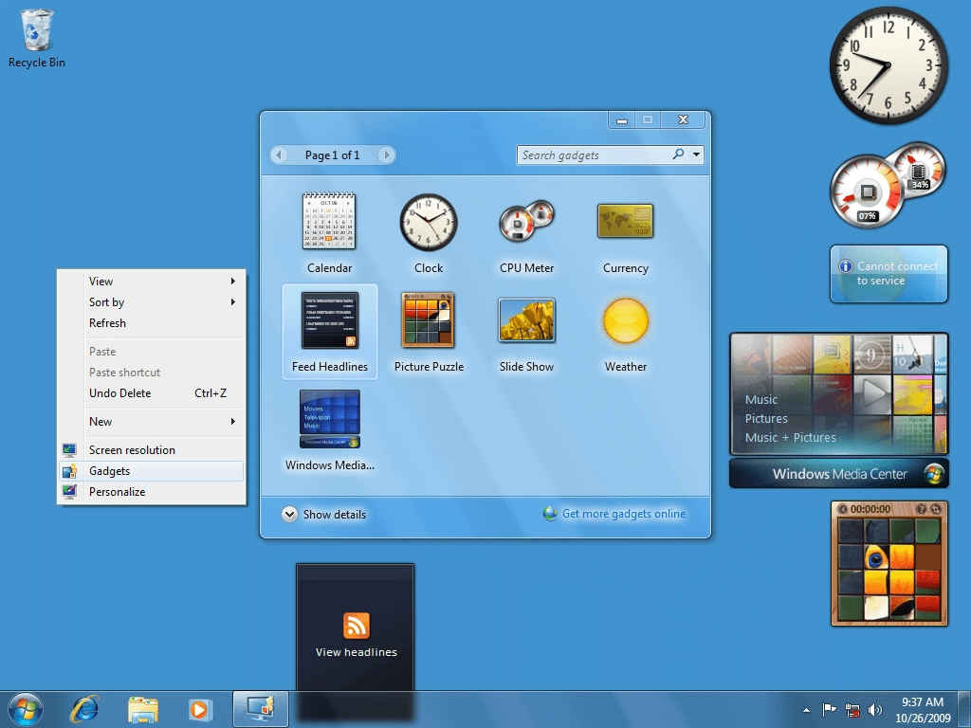
Task: Click the toucan tile in puzzle gadget
Action: coord(875,557)
